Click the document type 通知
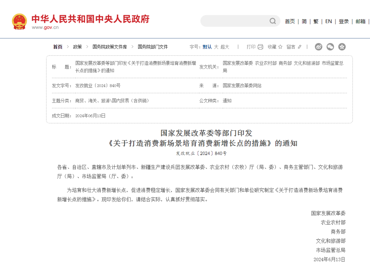Screen dimensions: 370x267 (x=227, y=101)
